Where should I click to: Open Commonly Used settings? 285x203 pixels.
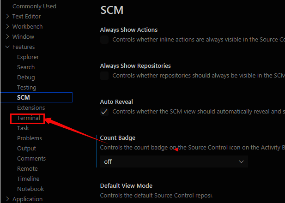pos(34,6)
